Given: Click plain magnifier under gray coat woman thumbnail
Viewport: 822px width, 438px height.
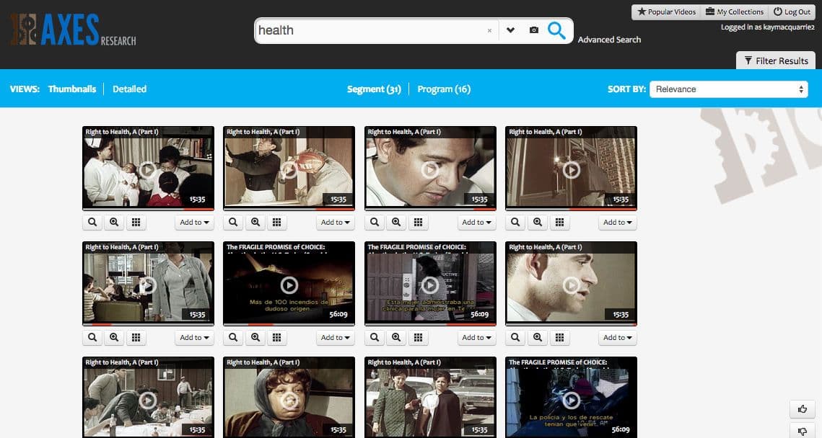Looking at the screenshot, I should 92,338.
